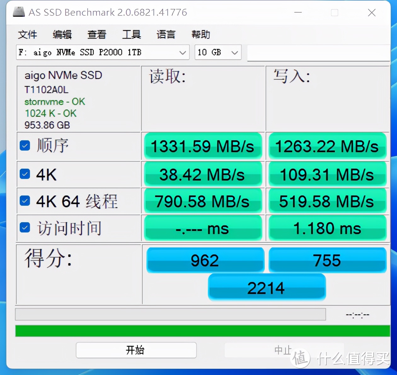397x375 pixels.
Task: Select the sequential read result 1331.59 MB/s
Action: click(203, 146)
